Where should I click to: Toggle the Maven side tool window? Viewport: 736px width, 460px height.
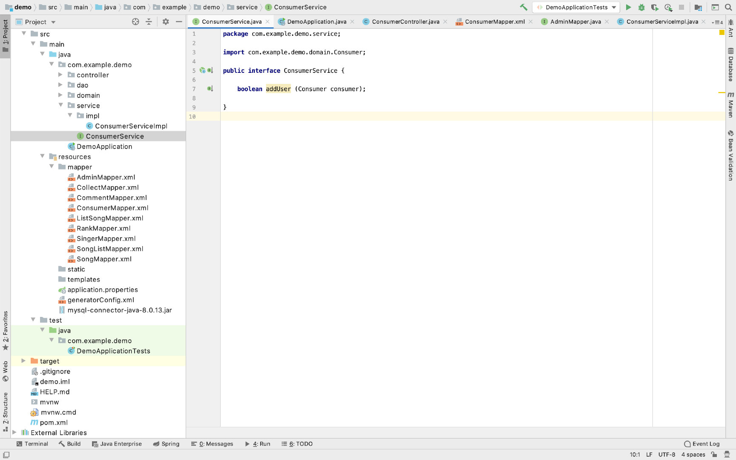point(731,104)
